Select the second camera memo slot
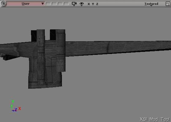The width and height of the screenshot is (171, 122). coord(54,4)
